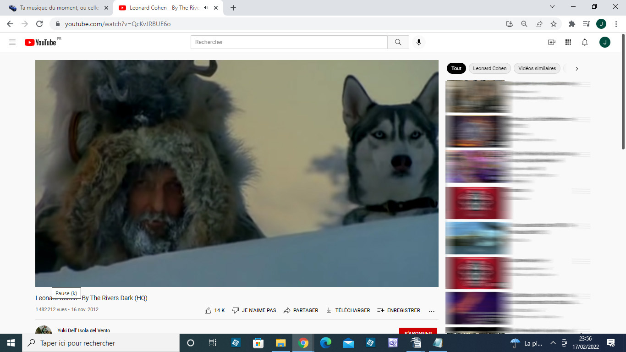Click the taskbar search box
The height and width of the screenshot is (352, 626).
tap(101, 343)
